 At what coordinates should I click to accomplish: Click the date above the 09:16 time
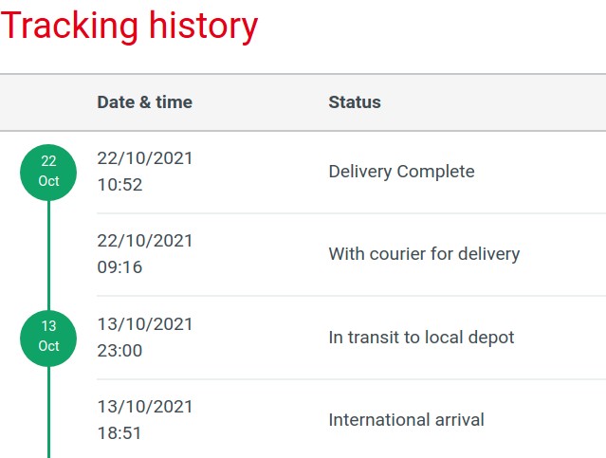coord(144,241)
